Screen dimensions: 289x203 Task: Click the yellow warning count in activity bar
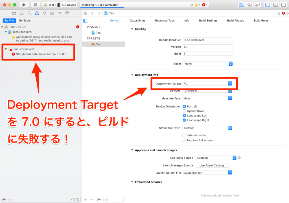[x=198, y=5]
